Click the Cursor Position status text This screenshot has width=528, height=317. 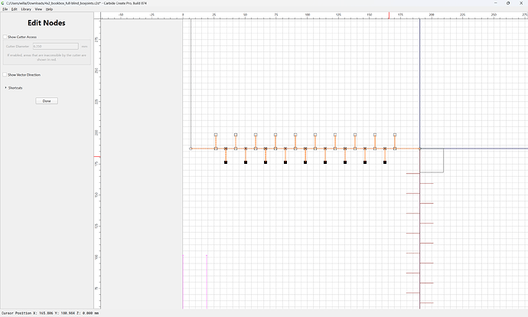(50, 313)
